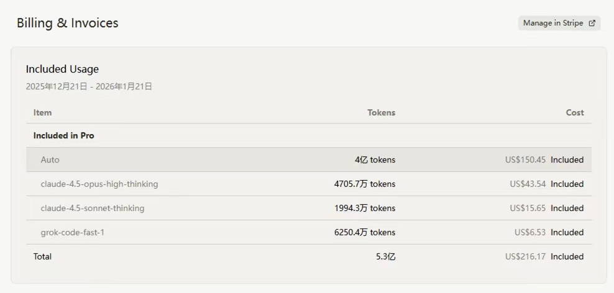The height and width of the screenshot is (293, 614).
Task: Click the 4亿 tokens value for Auto
Action: point(375,160)
